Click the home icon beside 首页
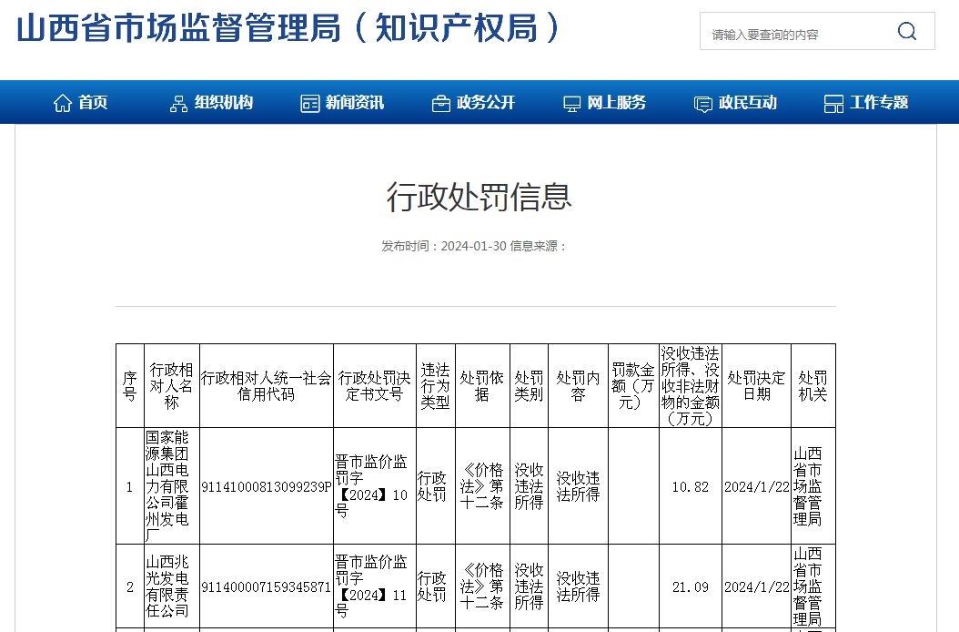Viewport: 959px width, 632px height. (63, 103)
